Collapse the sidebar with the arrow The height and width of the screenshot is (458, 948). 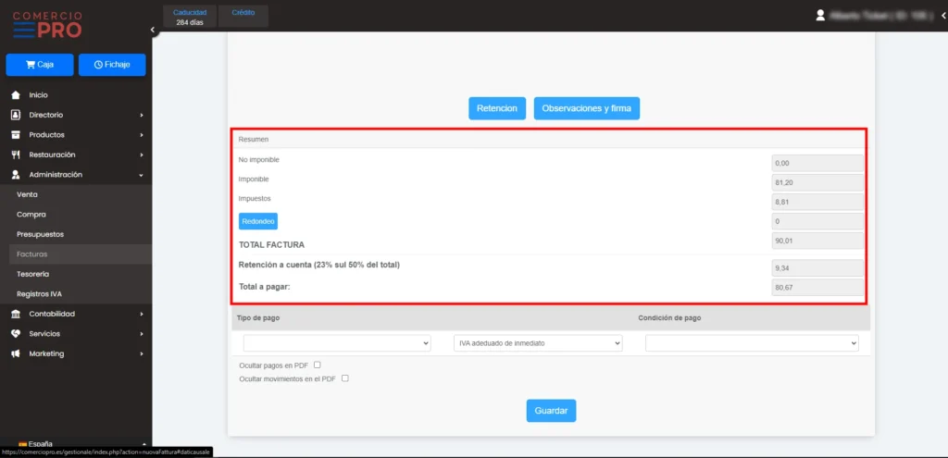pos(153,30)
